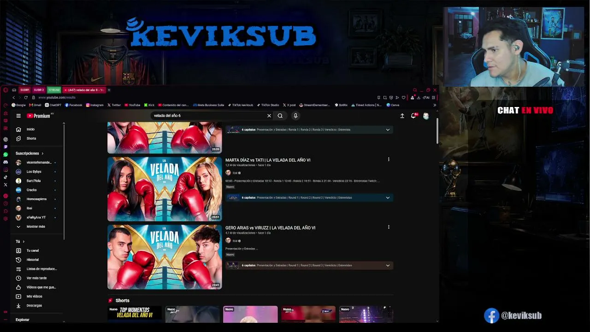
Task: Open the TikTok Studio bookmark
Action: (x=268, y=105)
